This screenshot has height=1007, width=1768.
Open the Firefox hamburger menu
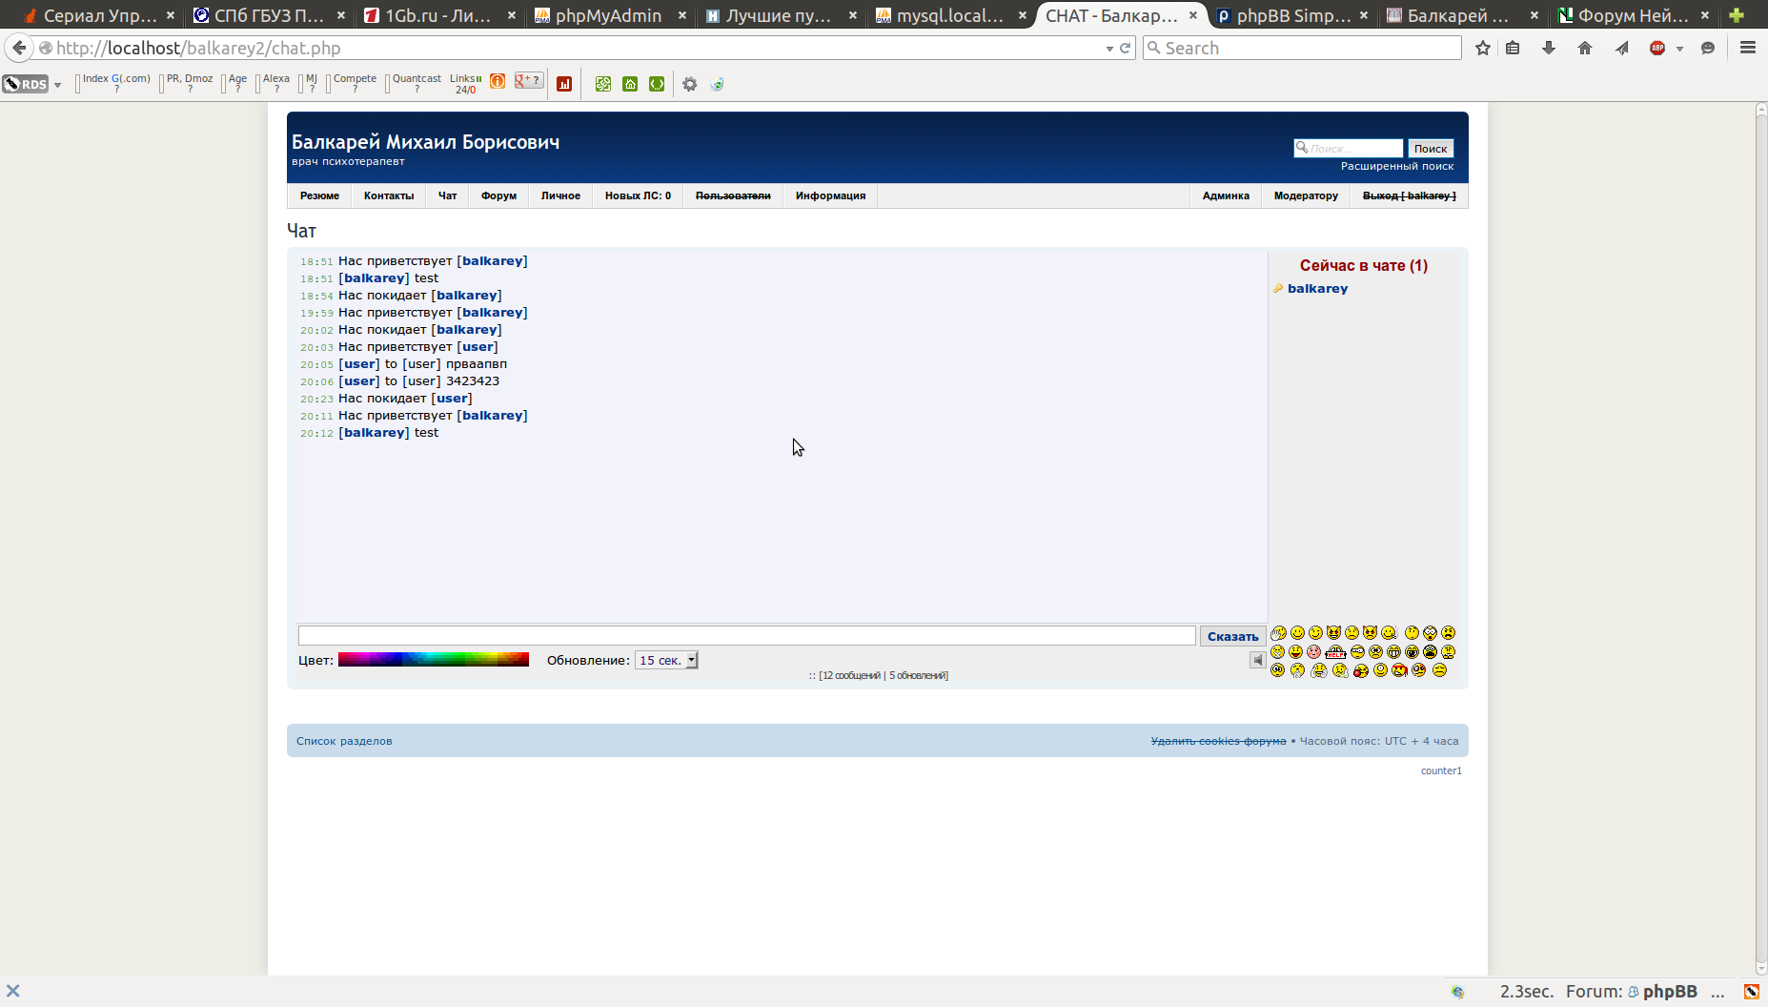point(1748,48)
